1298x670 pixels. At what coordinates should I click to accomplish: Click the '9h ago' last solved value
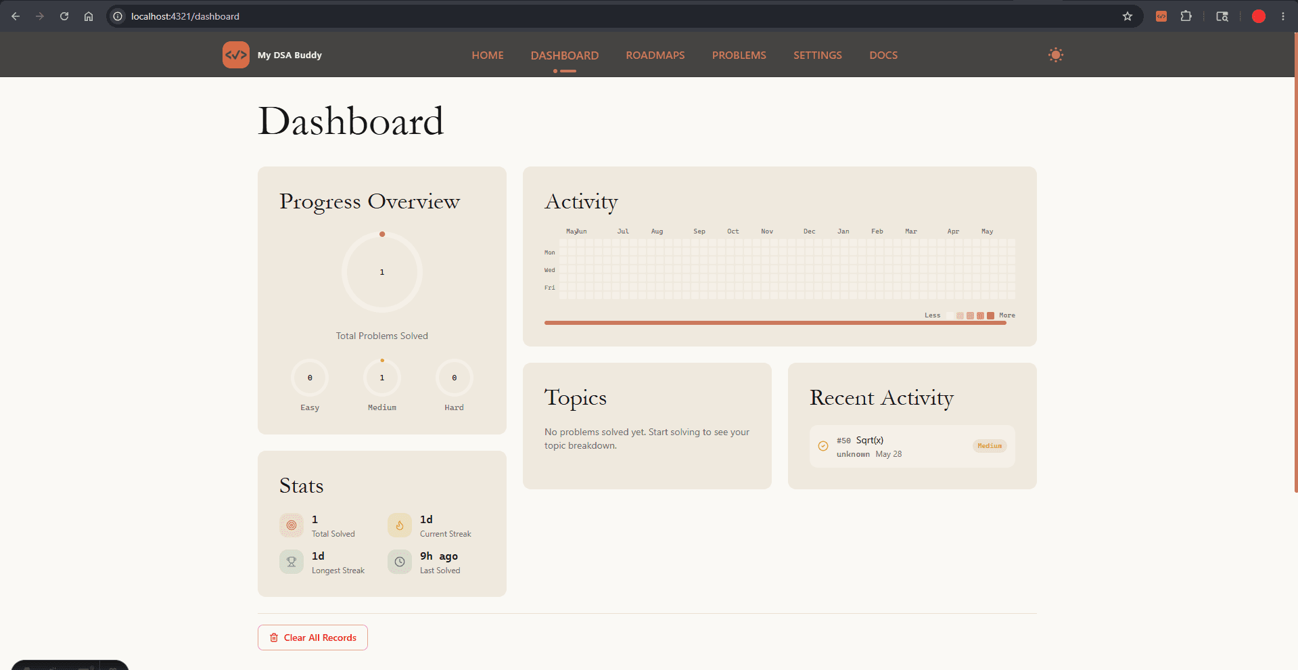[439, 556]
